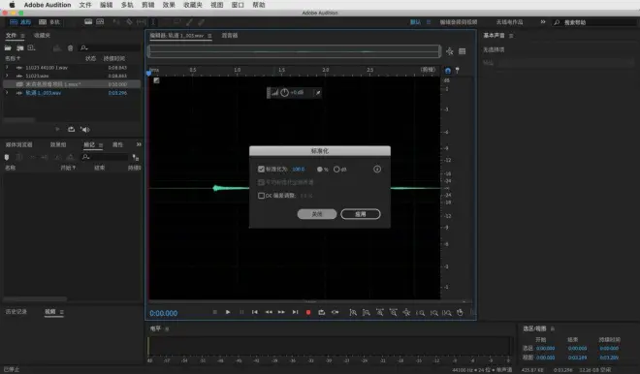Open the Essential Sound panel menu
640x374 pixels.
511,36
